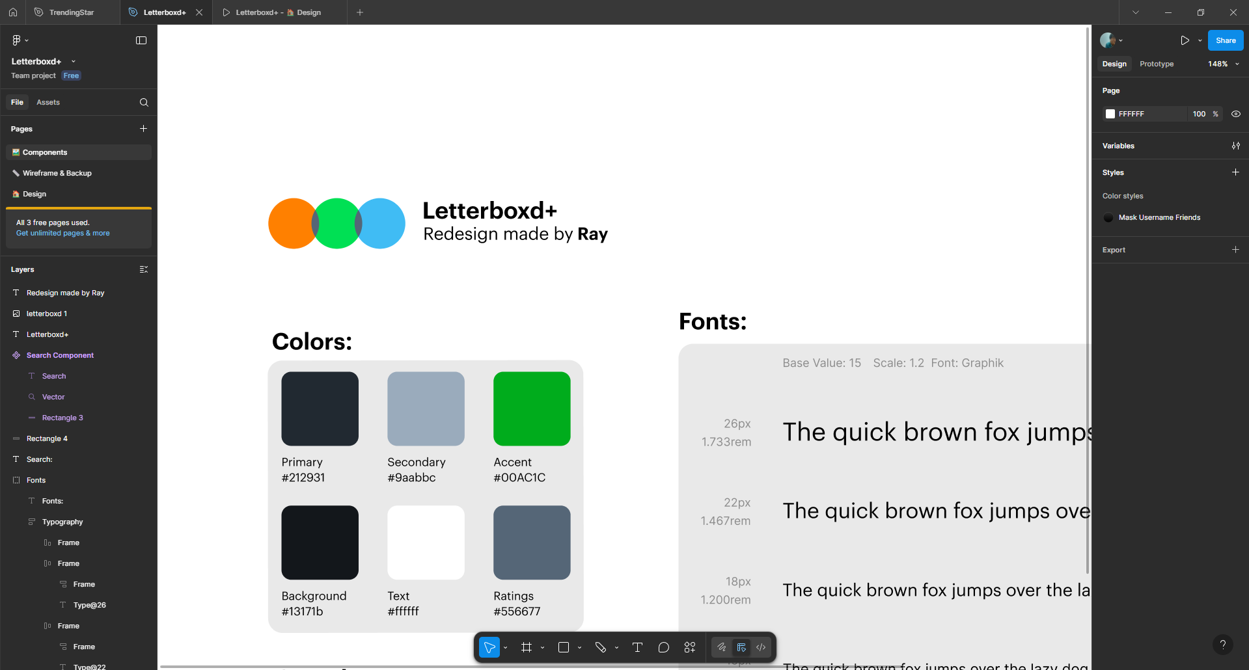Open the Frame tool options chevron
Viewport: 1249px width, 670px height.
click(x=542, y=647)
